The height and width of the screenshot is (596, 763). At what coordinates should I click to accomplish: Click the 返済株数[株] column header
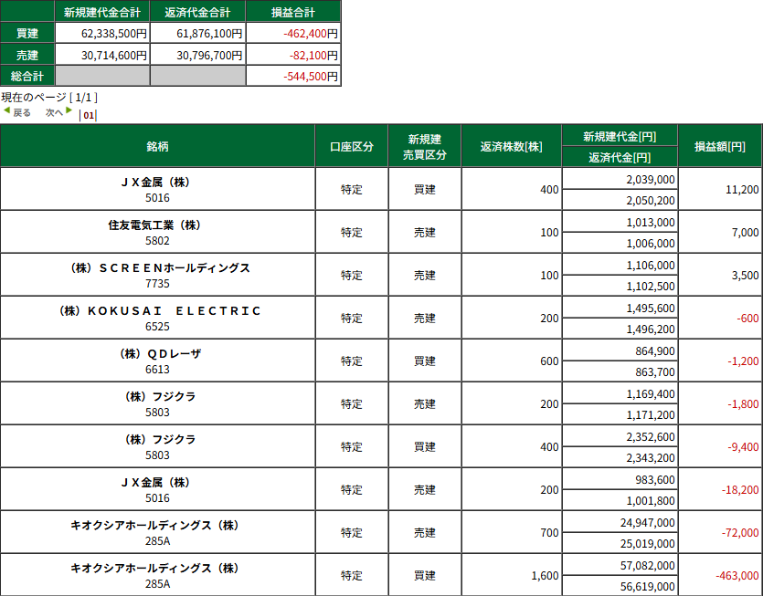click(x=512, y=146)
